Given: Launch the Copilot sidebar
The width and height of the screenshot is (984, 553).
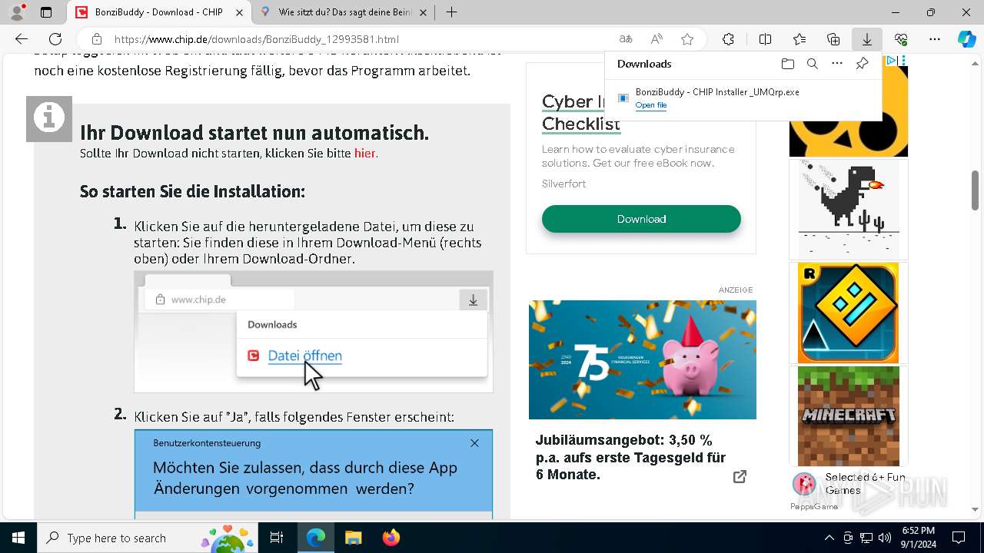Looking at the screenshot, I should coord(966,39).
